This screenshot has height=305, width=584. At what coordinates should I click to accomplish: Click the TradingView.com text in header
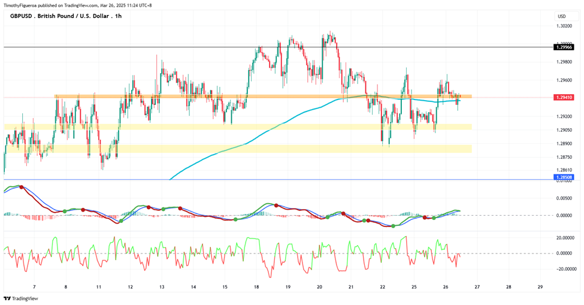tap(80, 5)
